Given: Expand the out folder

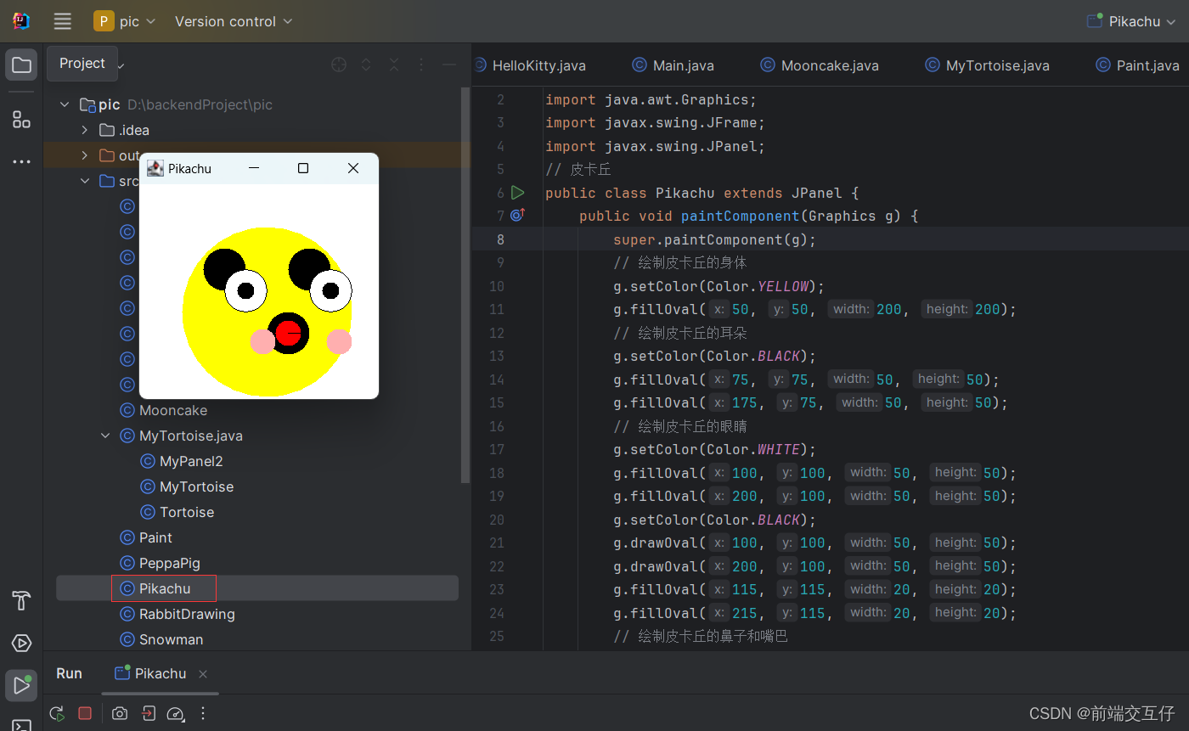Looking at the screenshot, I should (x=84, y=155).
